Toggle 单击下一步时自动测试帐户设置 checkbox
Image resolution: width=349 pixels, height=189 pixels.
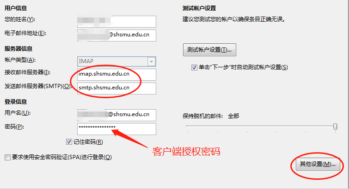coord(194,67)
